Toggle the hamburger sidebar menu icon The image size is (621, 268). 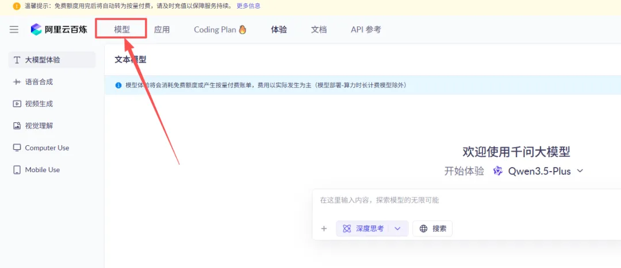click(14, 30)
